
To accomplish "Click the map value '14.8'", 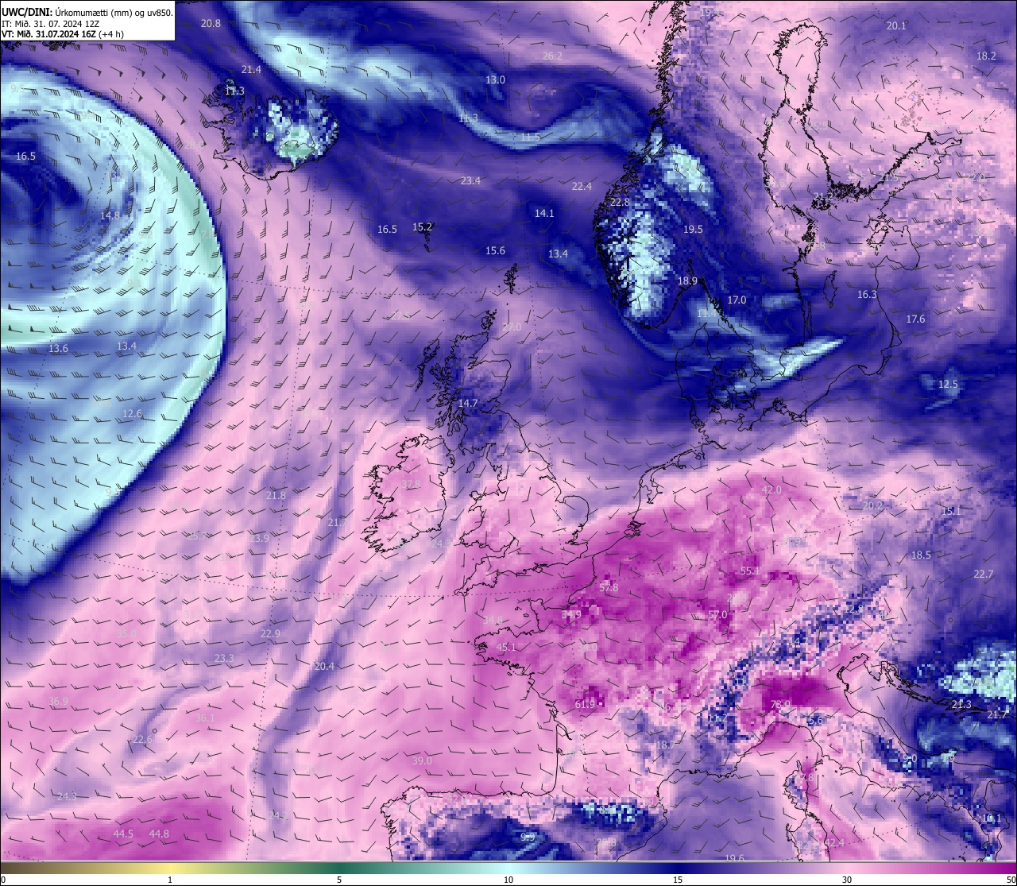I will 110,216.
